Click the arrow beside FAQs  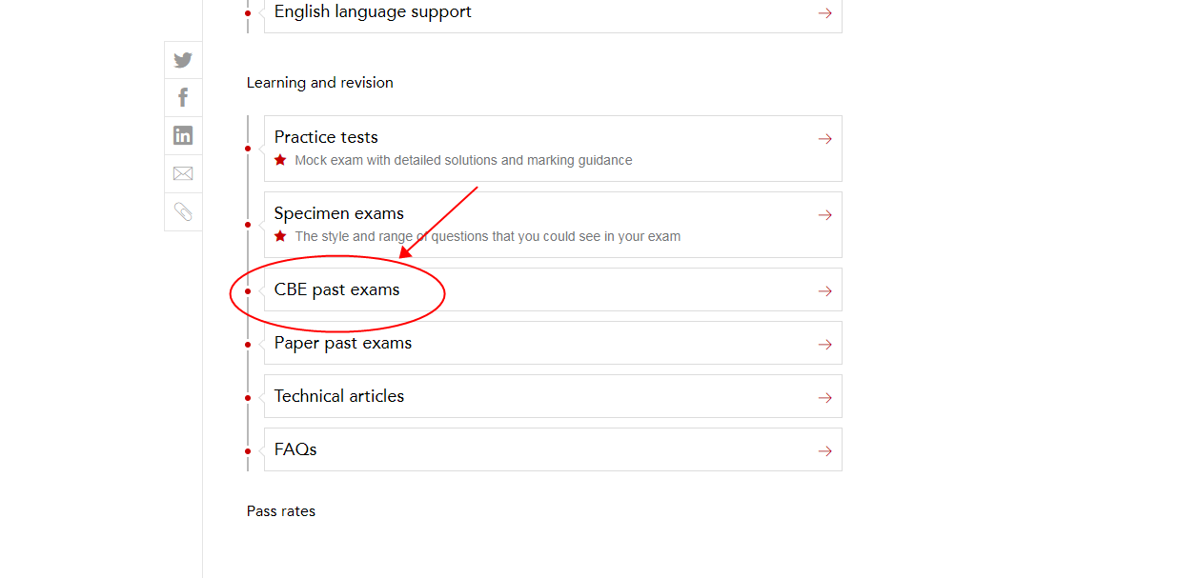coord(825,451)
